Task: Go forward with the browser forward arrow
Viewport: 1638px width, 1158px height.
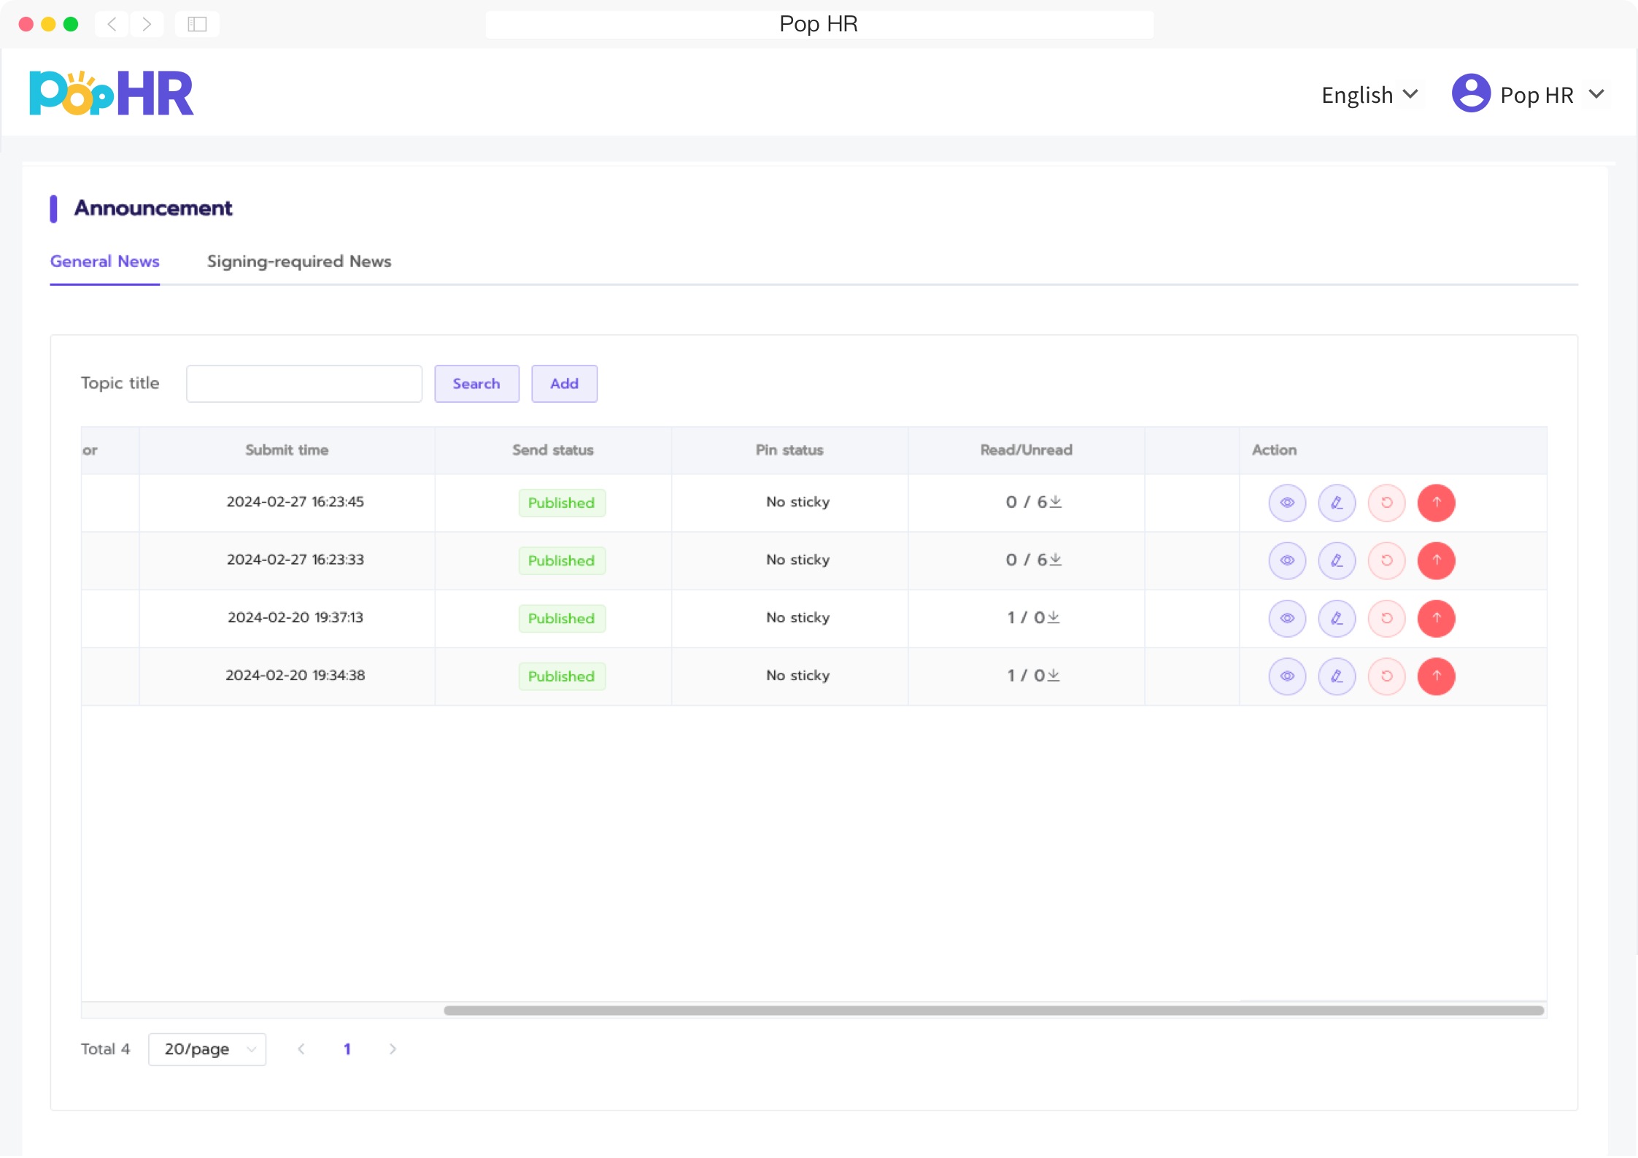Action: point(147,24)
